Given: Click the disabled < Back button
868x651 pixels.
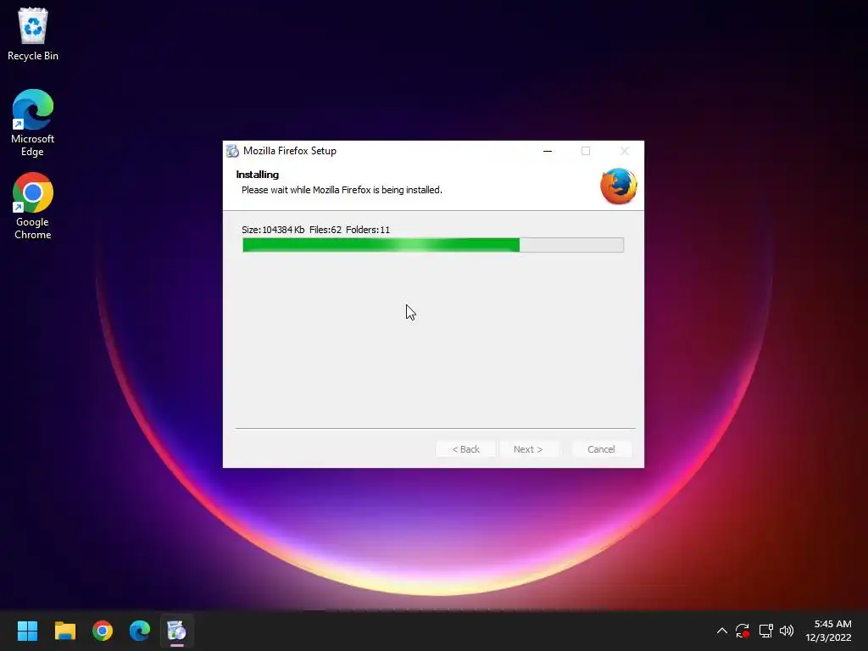Looking at the screenshot, I should [465, 449].
